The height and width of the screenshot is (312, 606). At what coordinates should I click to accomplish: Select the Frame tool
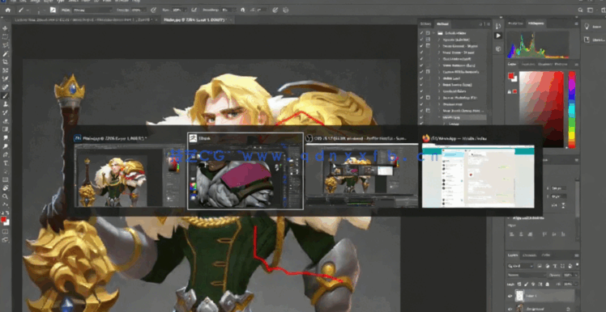click(6, 70)
